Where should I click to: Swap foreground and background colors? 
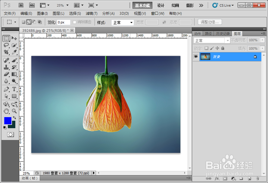point(14,118)
